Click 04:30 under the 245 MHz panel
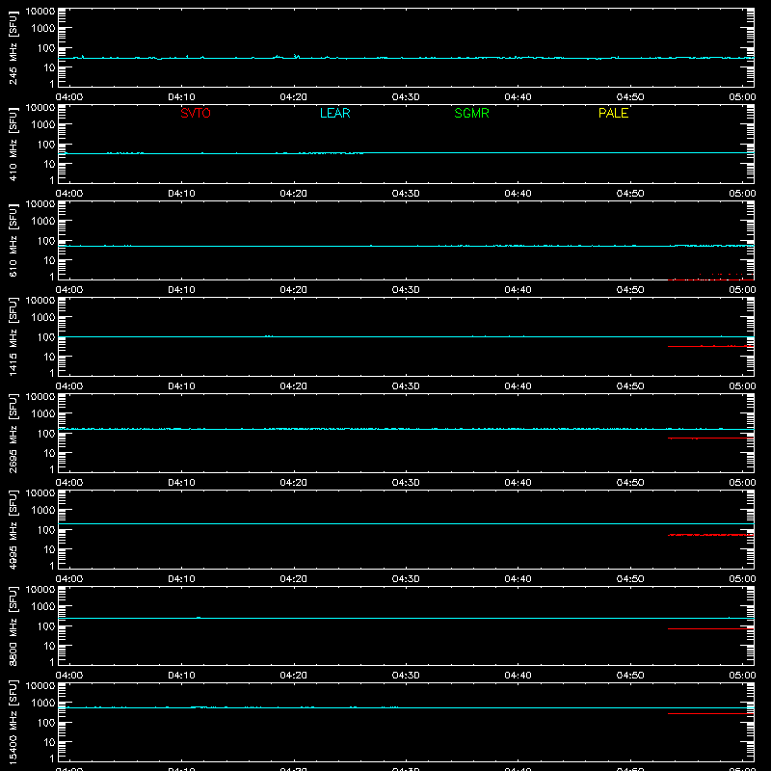Screen dimensions: 771x771 (406, 97)
